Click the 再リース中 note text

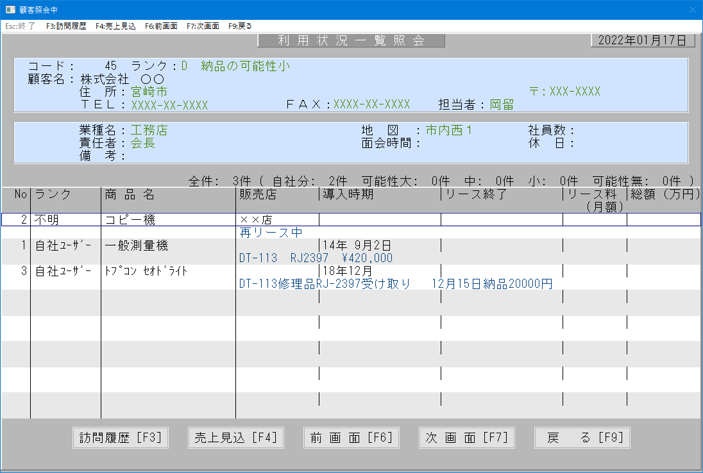click(271, 233)
